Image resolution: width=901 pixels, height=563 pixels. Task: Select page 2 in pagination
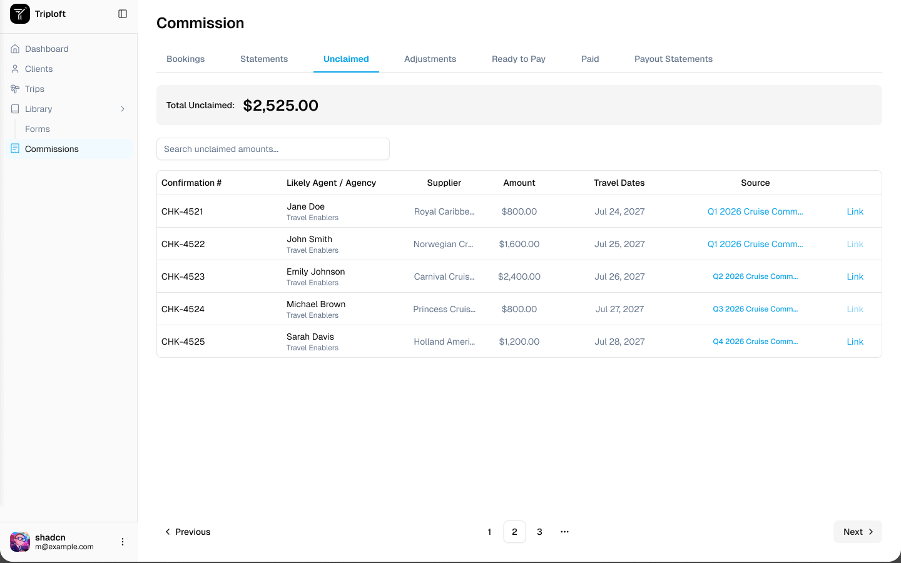pos(514,532)
